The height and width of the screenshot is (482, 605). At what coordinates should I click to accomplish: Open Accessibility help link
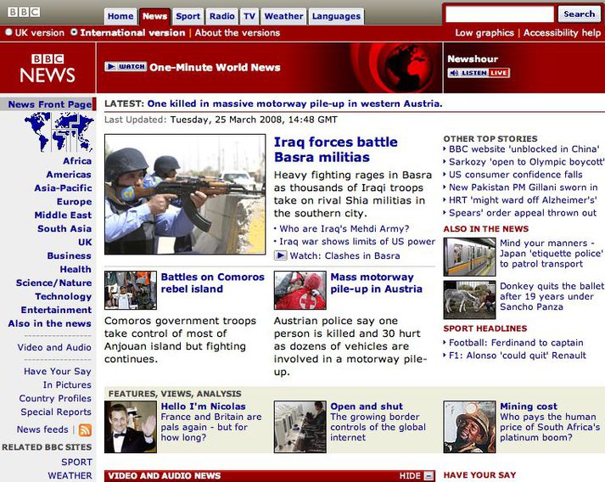click(x=563, y=33)
